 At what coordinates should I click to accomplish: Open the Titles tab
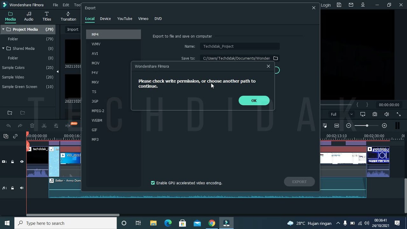[47, 16]
